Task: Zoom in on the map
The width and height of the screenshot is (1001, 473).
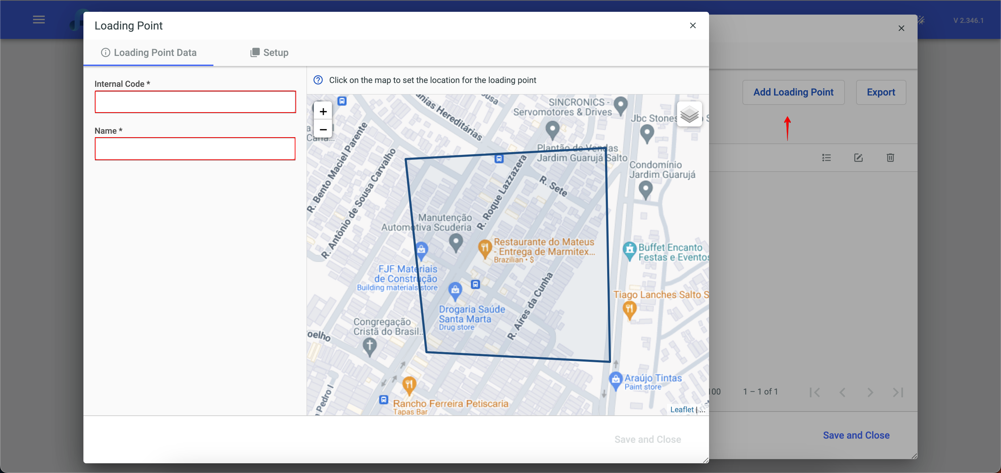Action: (323, 112)
